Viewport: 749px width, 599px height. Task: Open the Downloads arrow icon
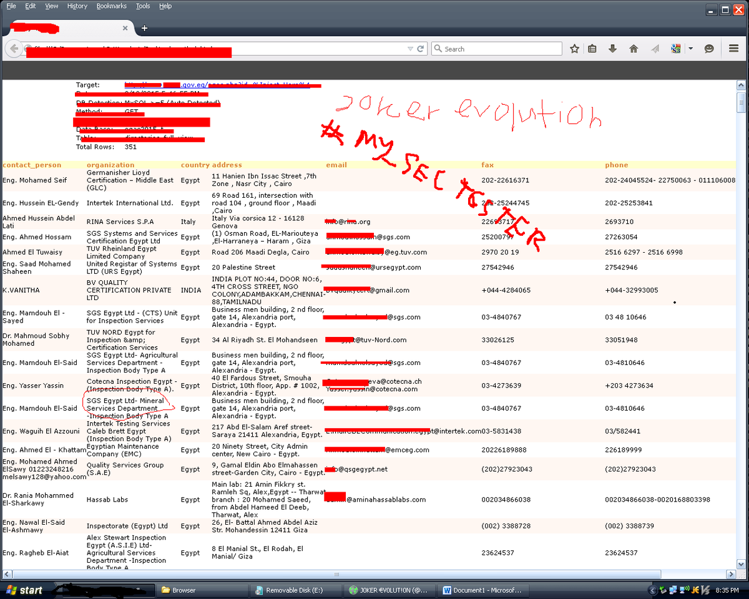pyautogui.click(x=613, y=49)
